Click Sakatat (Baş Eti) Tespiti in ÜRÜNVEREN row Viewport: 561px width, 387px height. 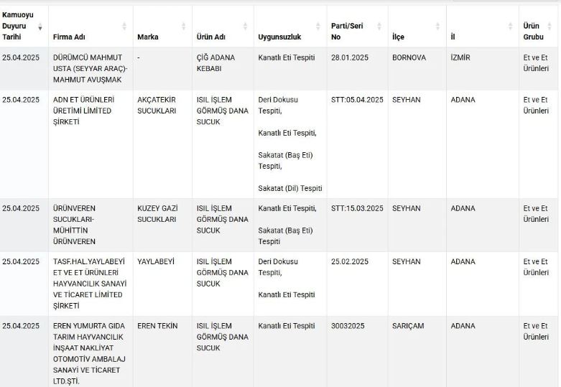pos(285,236)
